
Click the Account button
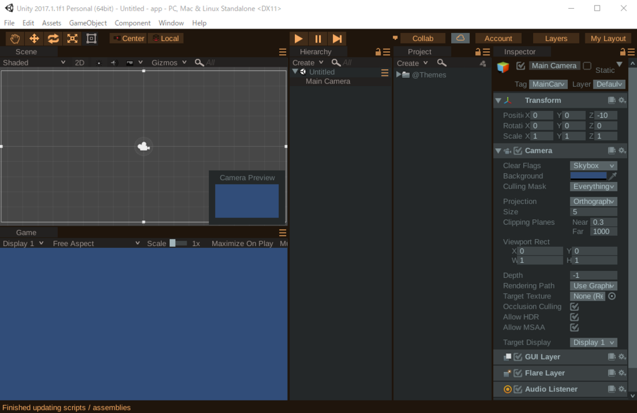(498, 38)
